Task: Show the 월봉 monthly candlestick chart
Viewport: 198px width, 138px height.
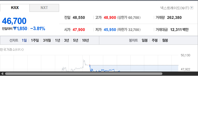Action: pyautogui.click(x=165, y=40)
